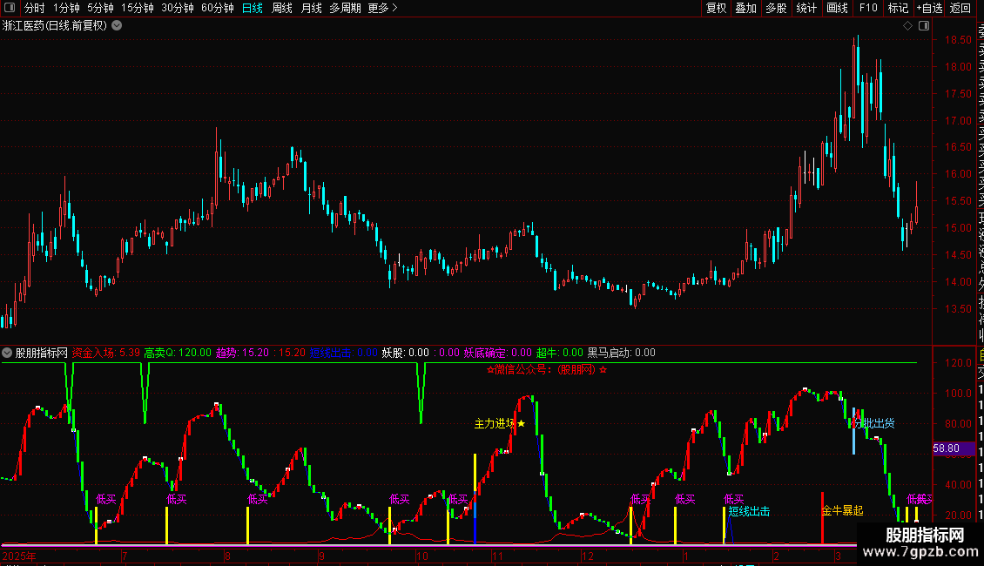Click the 2025年 date axis label
The width and height of the screenshot is (984, 566).
click(x=19, y=556)
